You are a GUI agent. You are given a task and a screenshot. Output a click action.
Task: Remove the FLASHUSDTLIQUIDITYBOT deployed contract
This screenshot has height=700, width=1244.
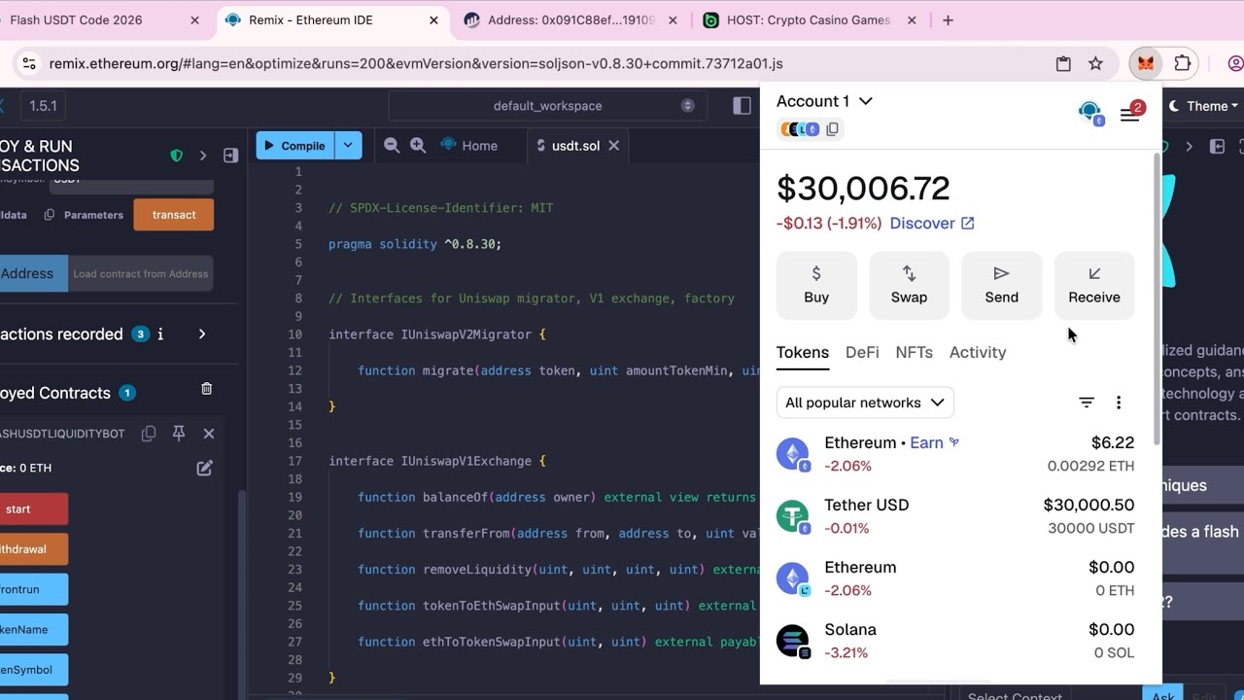click(x=209, y=434)
